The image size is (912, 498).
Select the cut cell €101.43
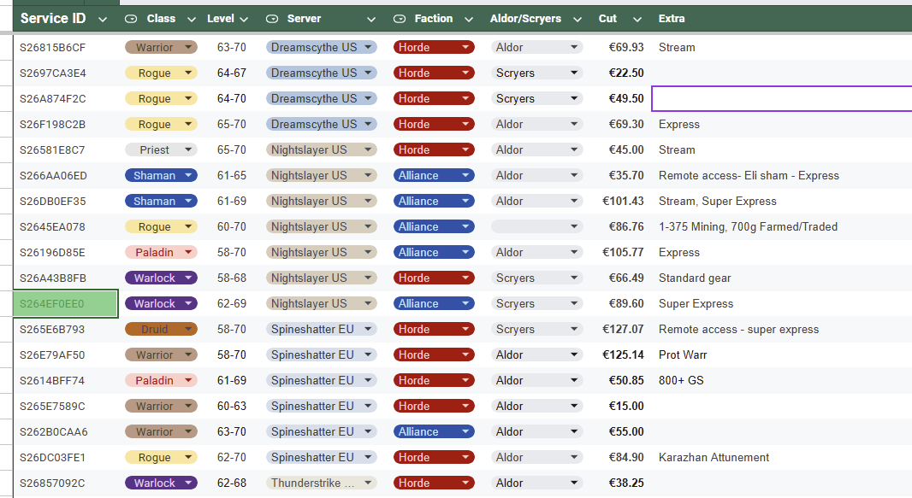tap(620, 201)
